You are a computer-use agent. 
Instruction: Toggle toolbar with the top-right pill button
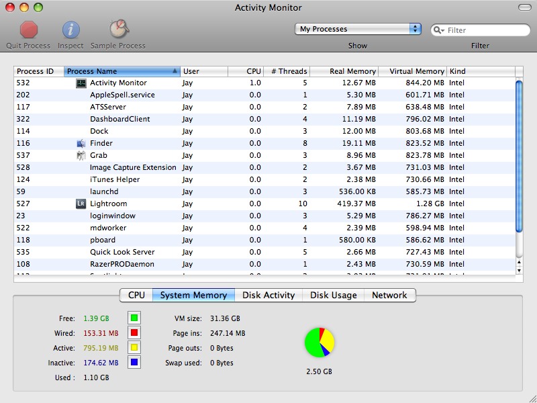click(x=524, y=7)
